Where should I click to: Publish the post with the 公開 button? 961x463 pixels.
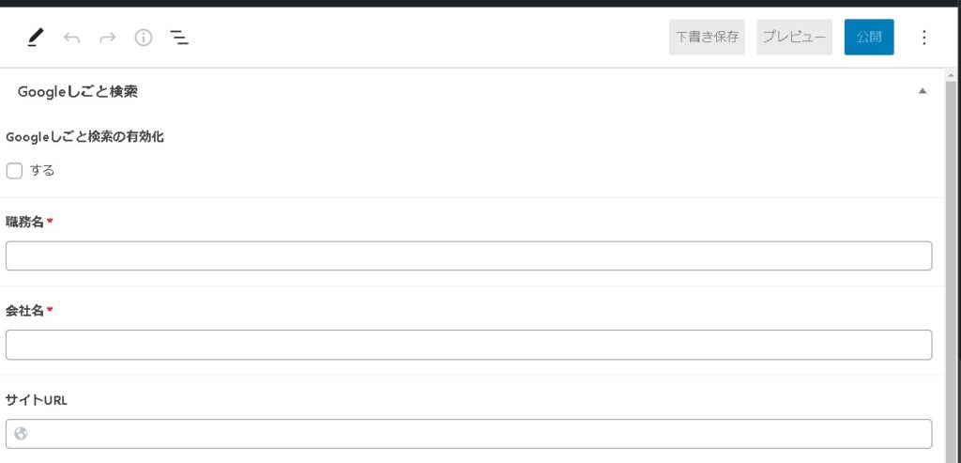pyautogui.click(x=869, y=38)
